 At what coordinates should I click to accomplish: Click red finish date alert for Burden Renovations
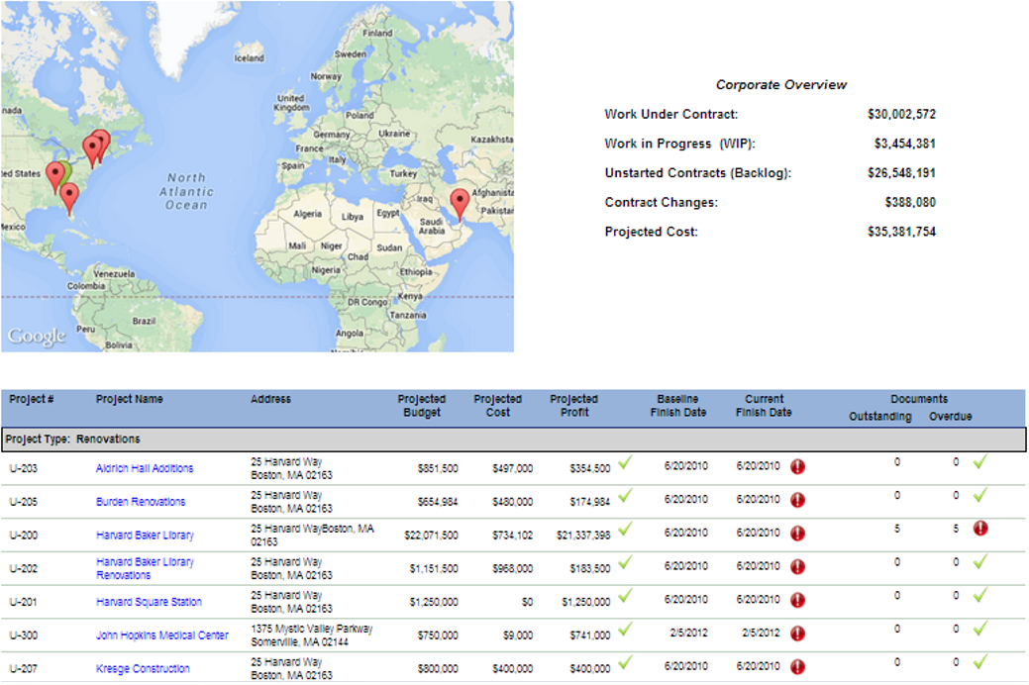797,500
